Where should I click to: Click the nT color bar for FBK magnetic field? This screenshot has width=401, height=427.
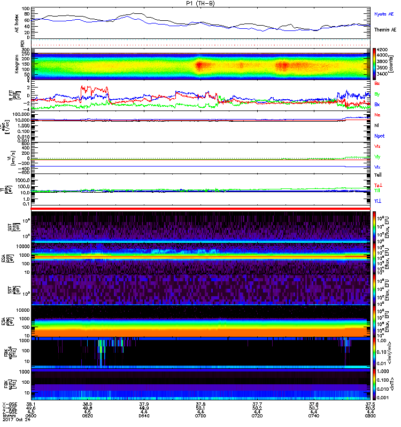click(x=374, y=384)
